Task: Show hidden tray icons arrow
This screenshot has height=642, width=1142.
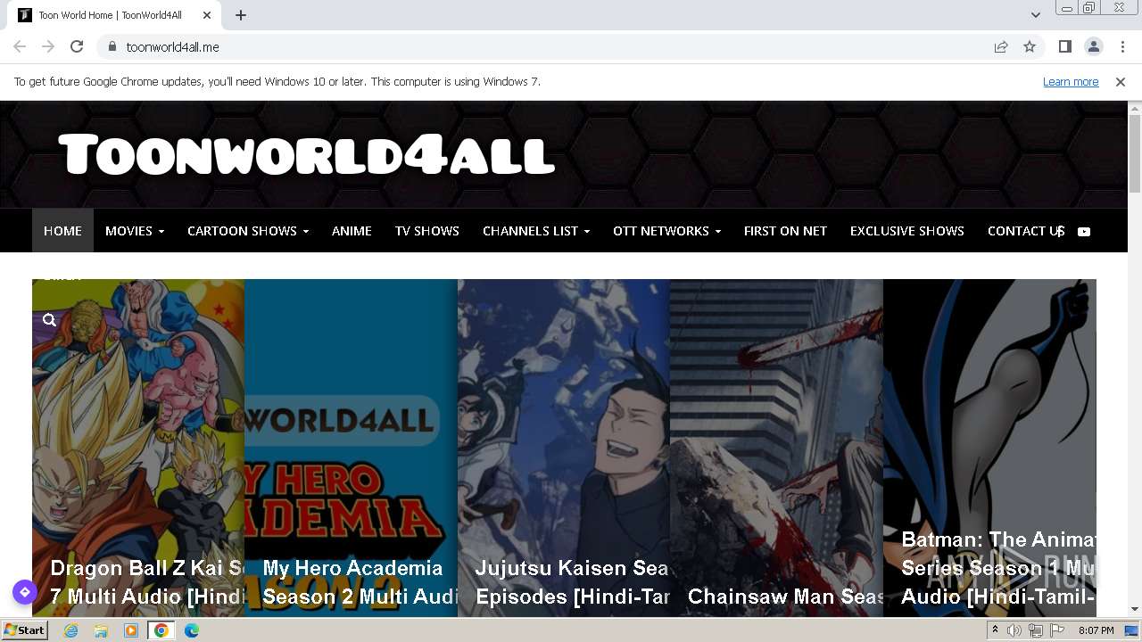Action: point(995,630)
